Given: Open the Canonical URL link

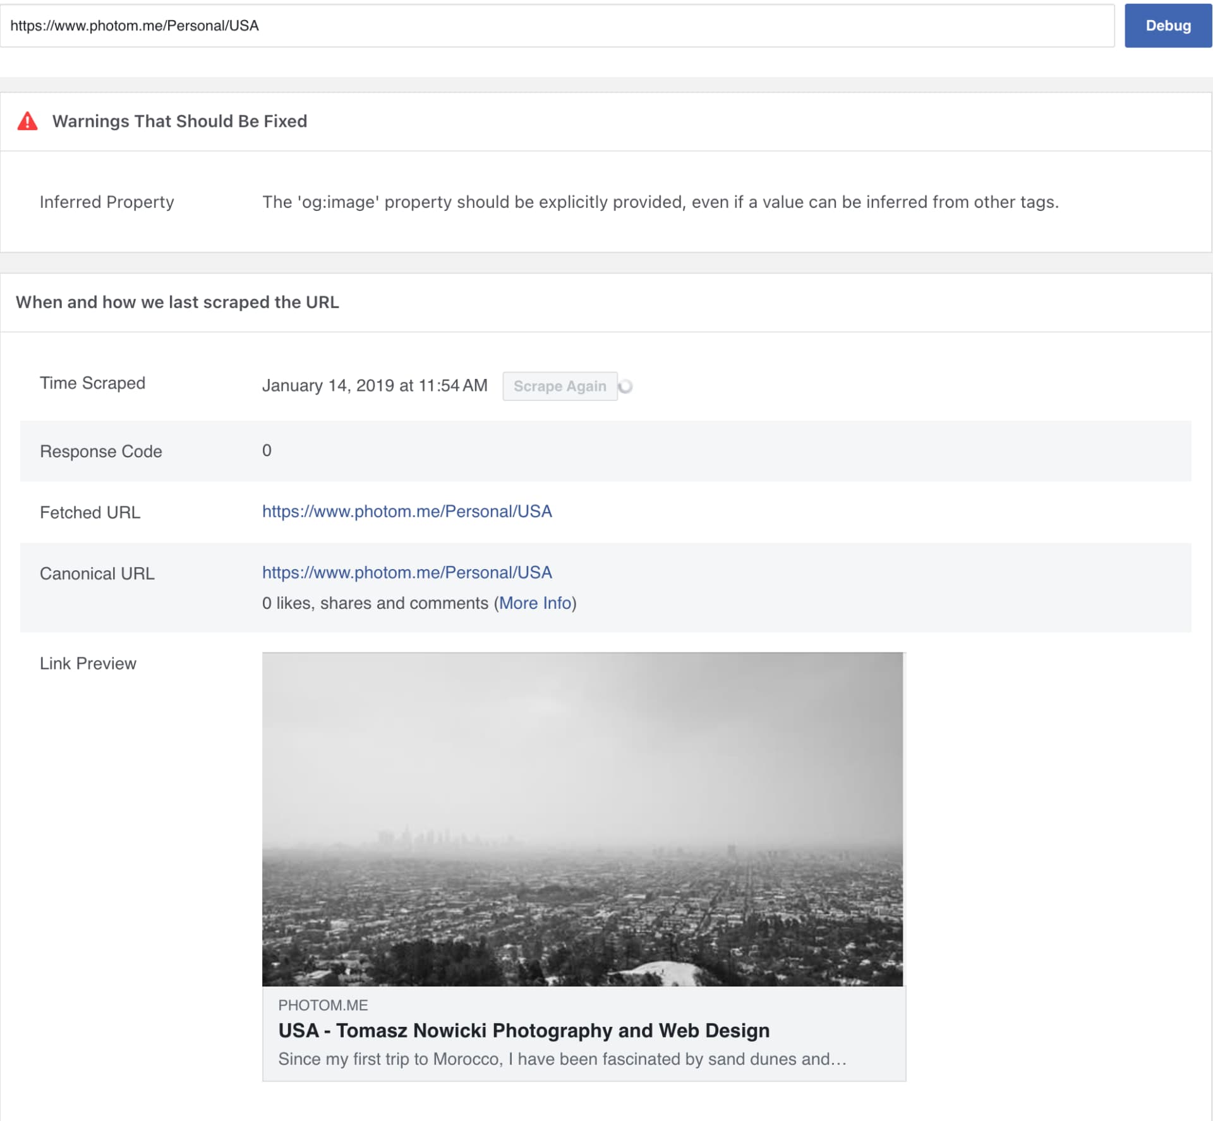Looking at the screenshot, I should coord(406,572).
